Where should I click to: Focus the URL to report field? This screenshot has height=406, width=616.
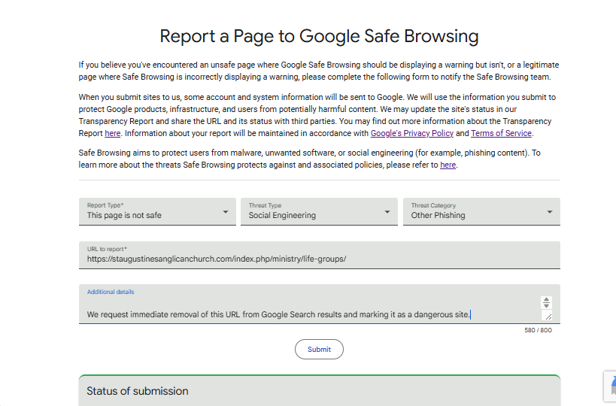point(320,255)
